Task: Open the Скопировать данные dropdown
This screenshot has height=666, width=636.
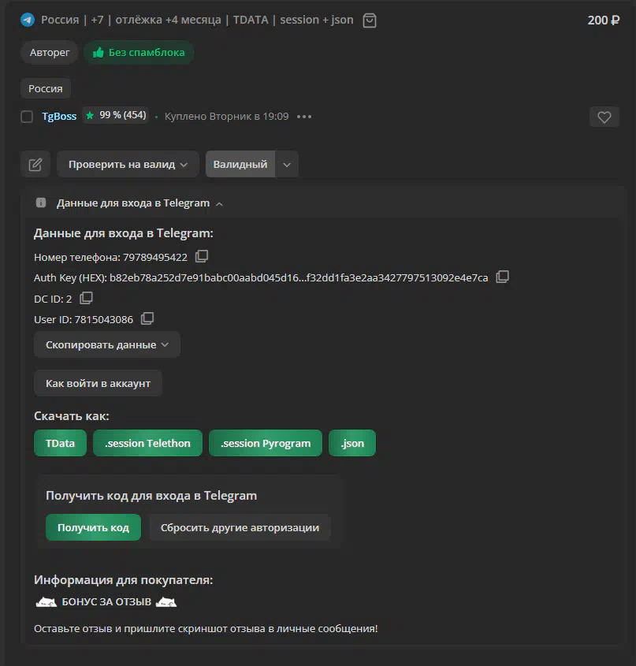Action: pyautogui.click(x=107, y=344)
